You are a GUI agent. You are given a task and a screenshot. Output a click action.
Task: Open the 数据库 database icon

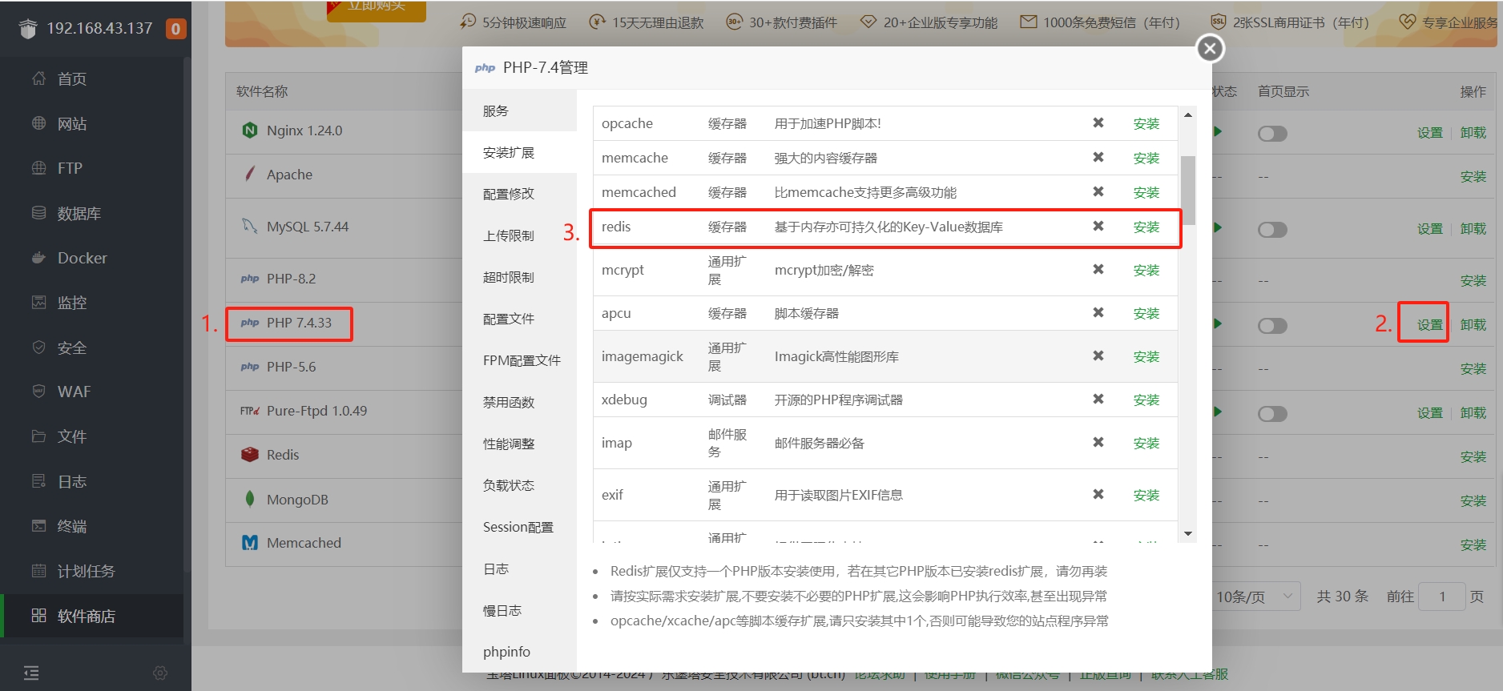(38, 213)
